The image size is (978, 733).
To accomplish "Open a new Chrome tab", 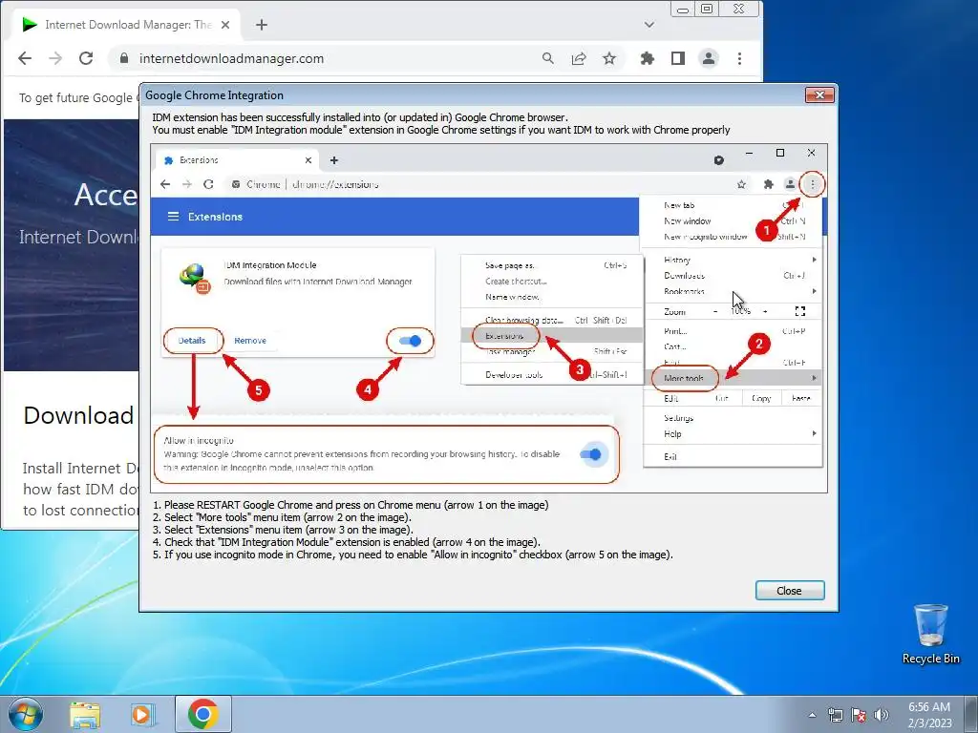I will pos(262,25).
